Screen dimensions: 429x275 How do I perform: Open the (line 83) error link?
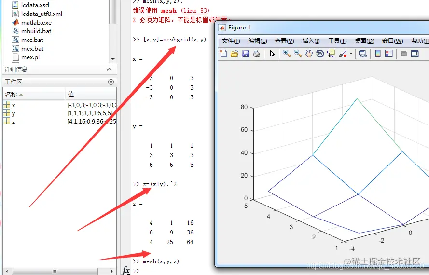coord(195,11)
